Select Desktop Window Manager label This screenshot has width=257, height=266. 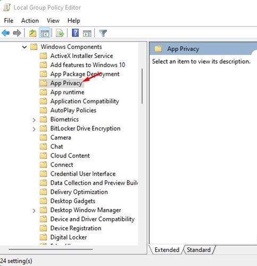click(86, 210)
